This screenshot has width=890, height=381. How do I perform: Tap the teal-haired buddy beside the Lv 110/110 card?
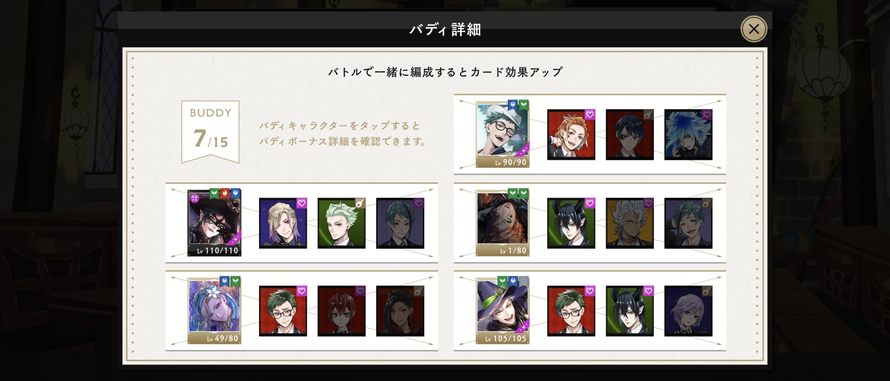tap(400, 223)
